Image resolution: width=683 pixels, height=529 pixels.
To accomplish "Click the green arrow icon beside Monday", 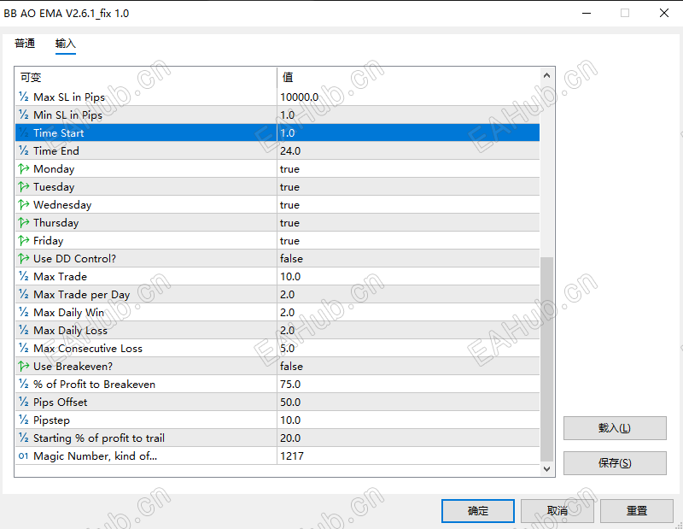I will point(21,168).
